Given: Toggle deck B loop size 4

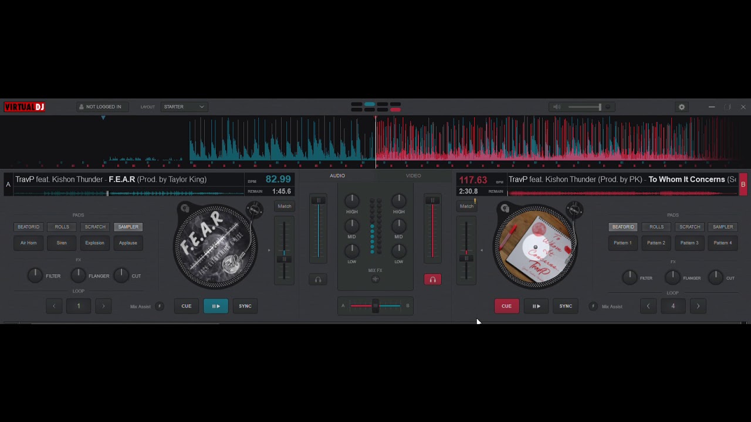Looking at the screenshot, I should (673, 306).
